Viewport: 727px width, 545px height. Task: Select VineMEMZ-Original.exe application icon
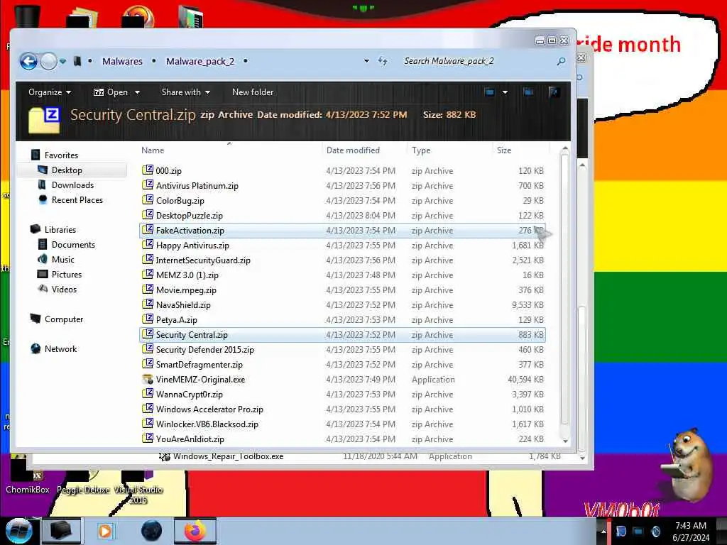point(148,379)
